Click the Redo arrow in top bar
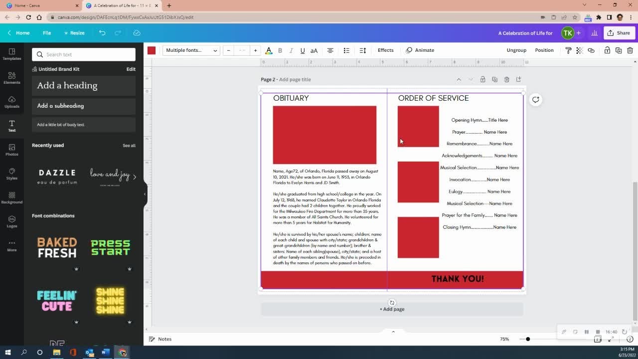The height and width of the screenshot is (359, 638). [x=118, y=33]
